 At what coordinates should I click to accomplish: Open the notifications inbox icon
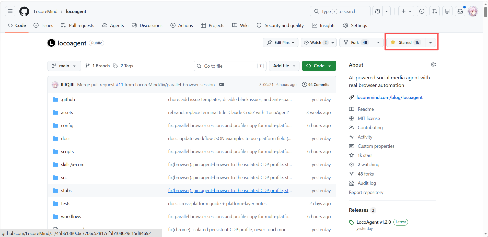click(x=460, y=11)
